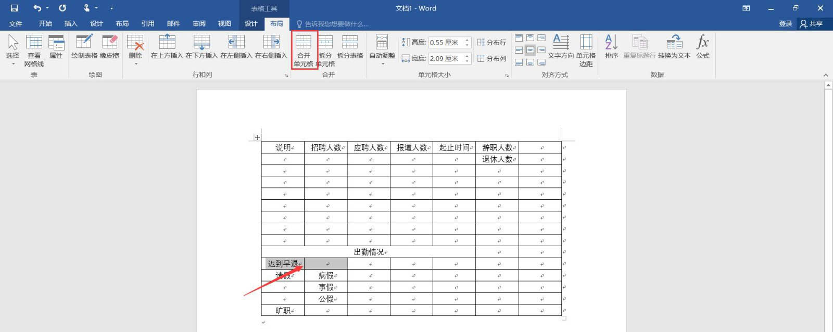This screenshot has height=332, width=833.
Task: Click the row height (高度) input field
Action: click(446, 43)
